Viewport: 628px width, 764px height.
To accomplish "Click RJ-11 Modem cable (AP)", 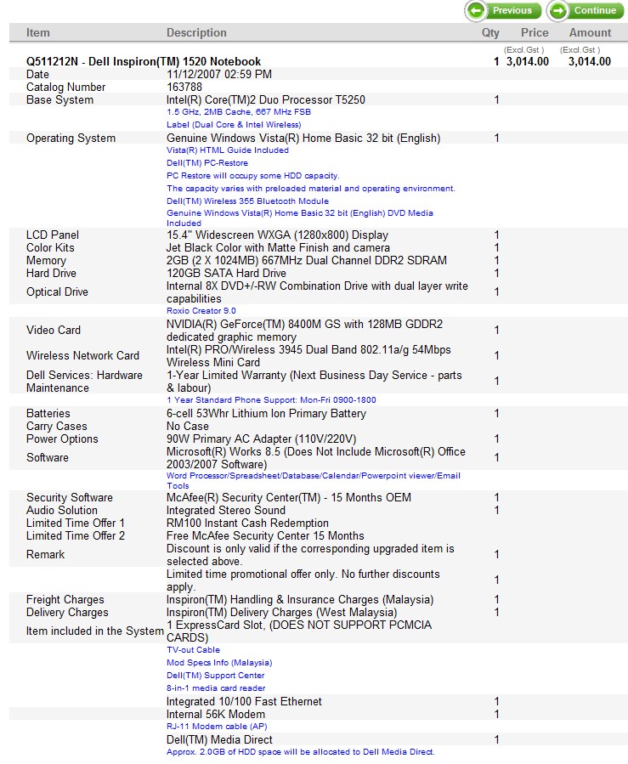I will click(217, 726).
